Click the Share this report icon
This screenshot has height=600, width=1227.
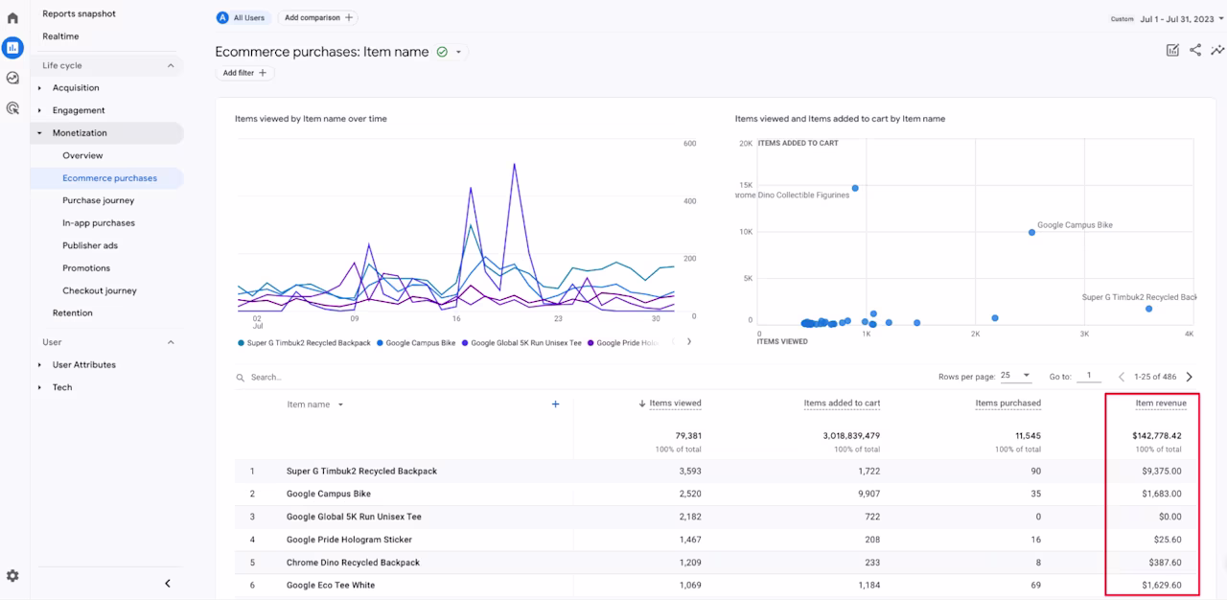point(1195,50)
